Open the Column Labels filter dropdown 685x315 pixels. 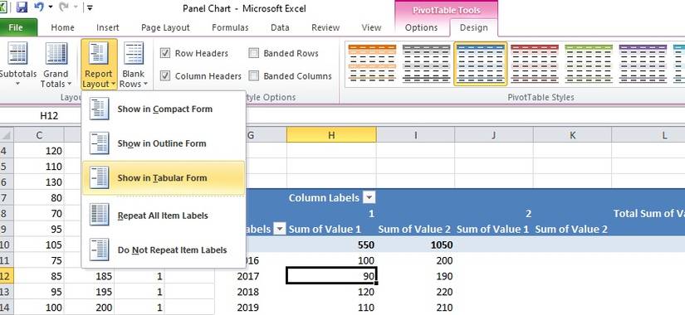click(x=369, y=197)
